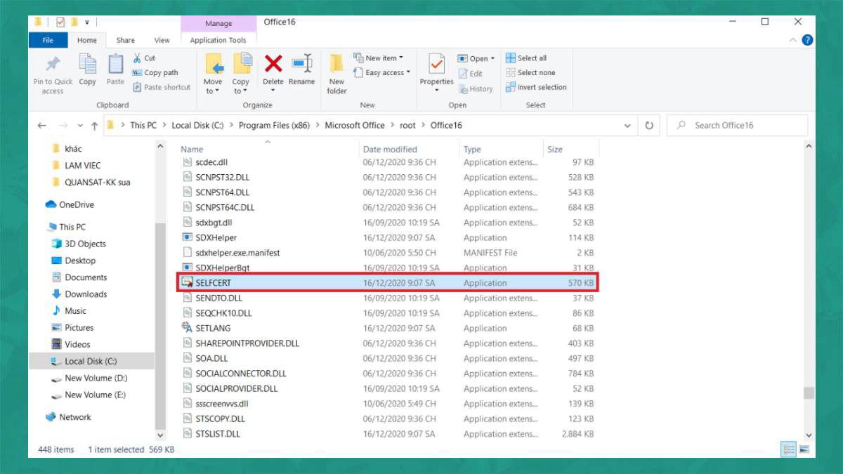
Task: Click Pin to Quick access icon
Action: tap(53, 65)
